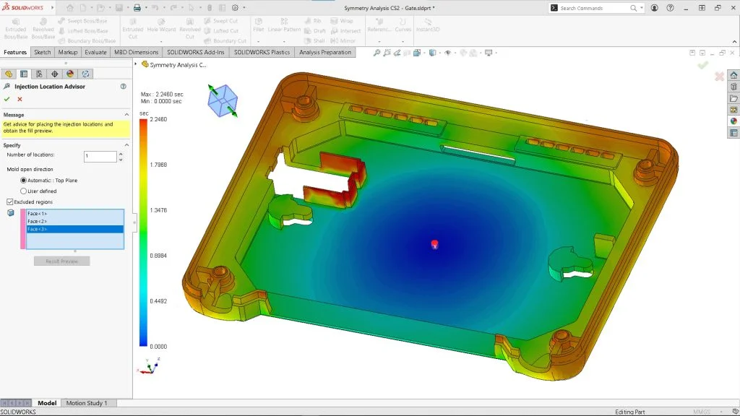Open the DimXpertManager crosshair tab icon
The height and width of the screenshot is (416, 740).
pyautogui.click(x=55, y=74)
